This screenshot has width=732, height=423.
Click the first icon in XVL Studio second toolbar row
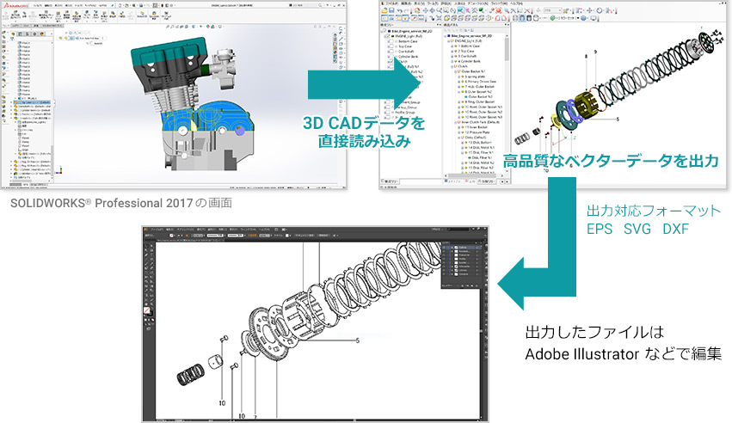(x=384, y=18)
